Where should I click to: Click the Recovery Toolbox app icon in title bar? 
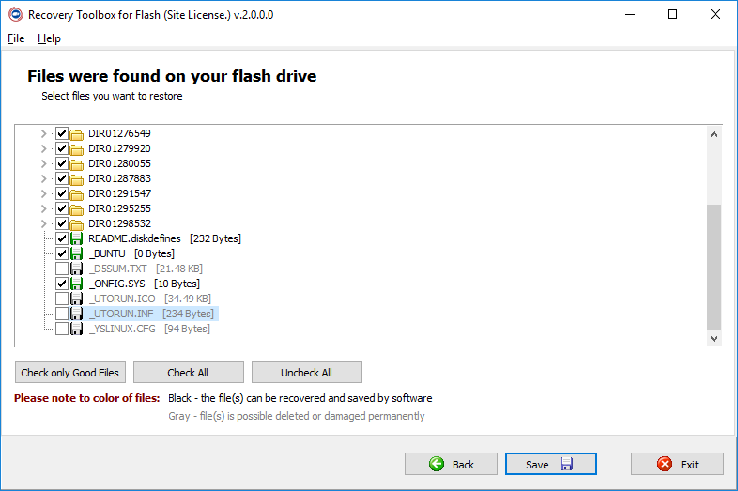point(16,15)
